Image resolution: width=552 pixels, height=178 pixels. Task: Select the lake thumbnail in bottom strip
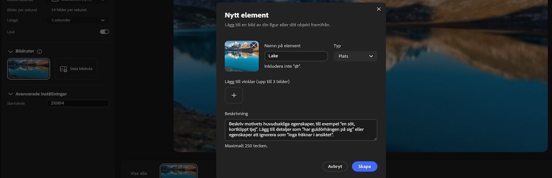[178, 171]
